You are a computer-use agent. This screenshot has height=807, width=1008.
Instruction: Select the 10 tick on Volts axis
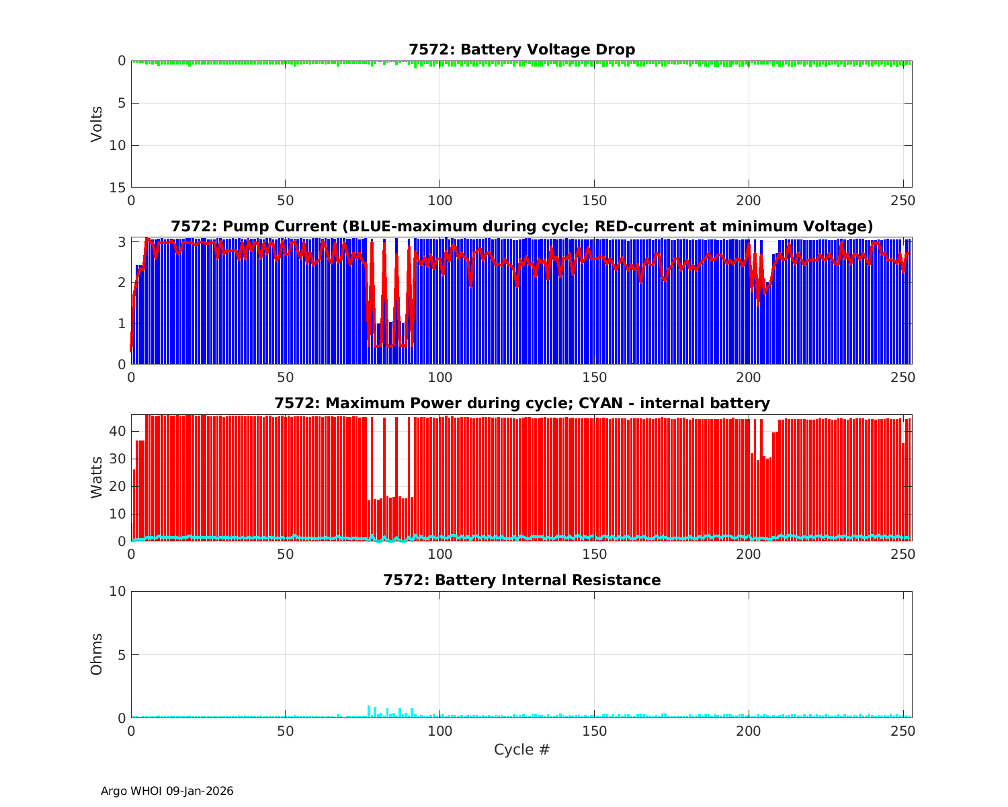tap(118, 146)
